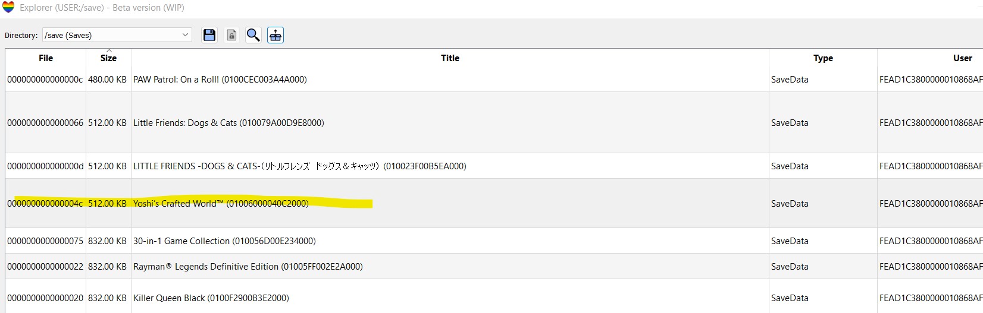Image resolution: width=983 pixels, height=313 pixels.
Task: Select the highlighted Yoshi's Crafted World row
Action: tap(494, 203)
